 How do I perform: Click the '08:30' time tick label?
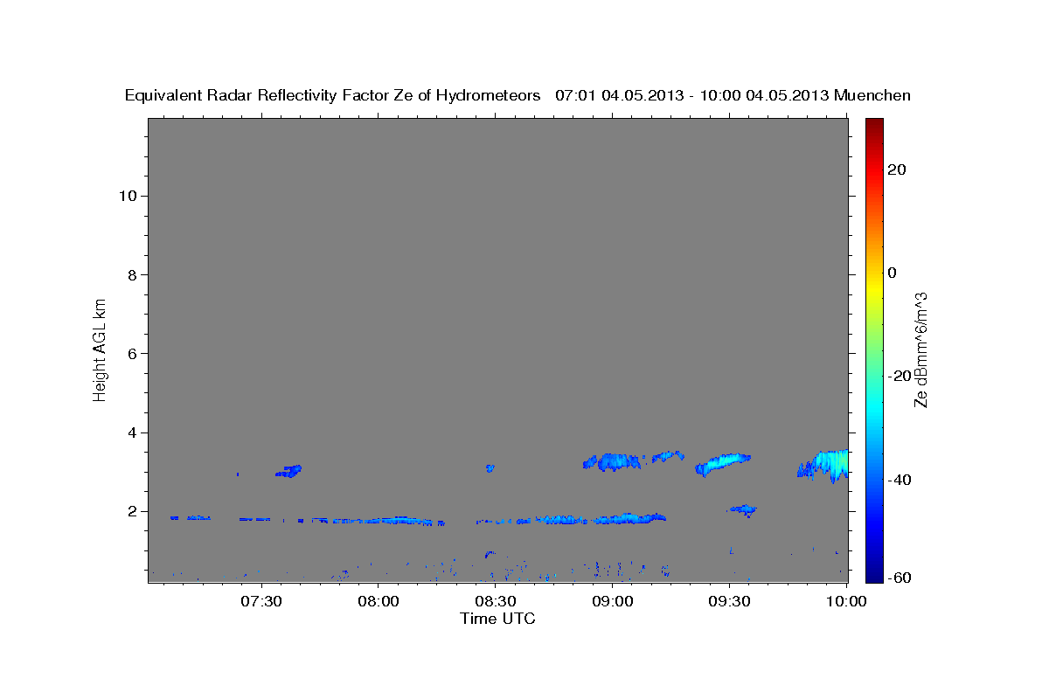tap(496, 601)
